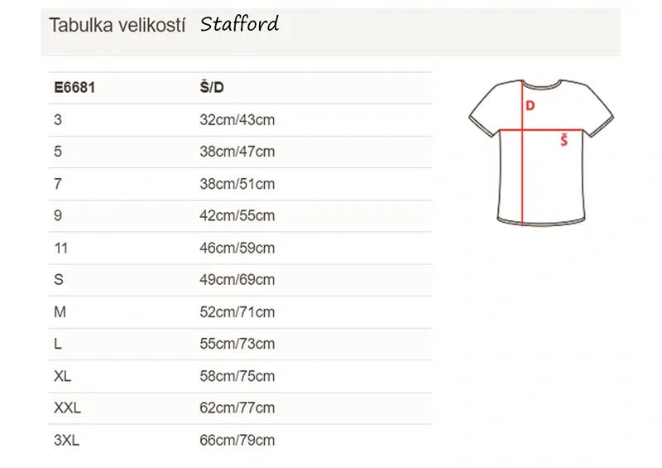Select the size 3 row label

(x=58, y=120)
